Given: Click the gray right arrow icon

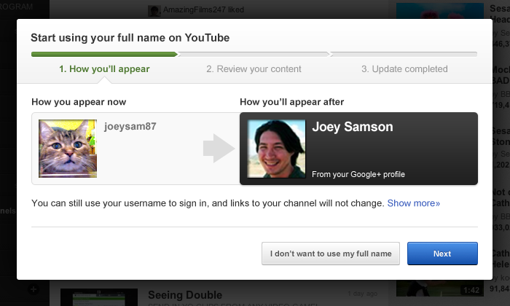Looking at the screenshot, I should 219,149.
